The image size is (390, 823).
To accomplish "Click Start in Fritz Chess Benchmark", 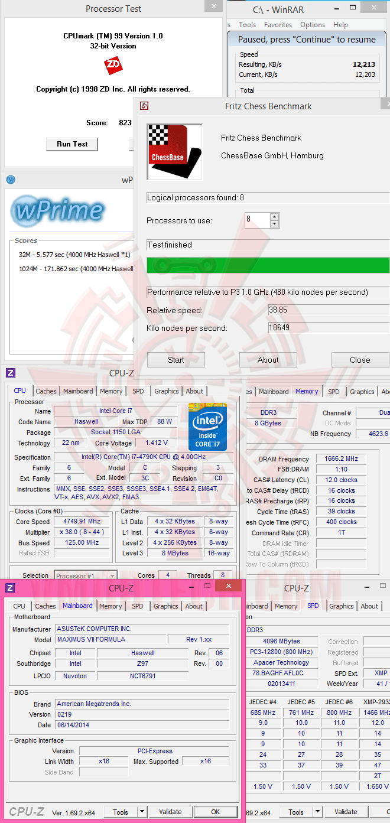I will tap(176, 360).
